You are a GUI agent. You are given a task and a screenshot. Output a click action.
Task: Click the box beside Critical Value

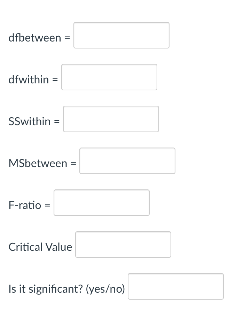(123, 245)
